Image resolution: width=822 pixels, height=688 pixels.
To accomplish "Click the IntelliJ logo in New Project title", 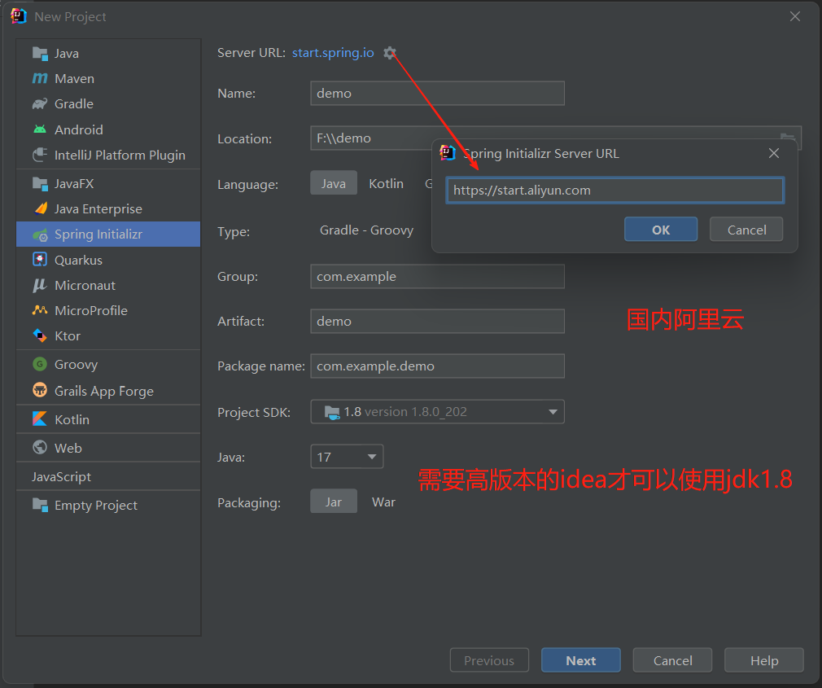I will coord(19,16).
